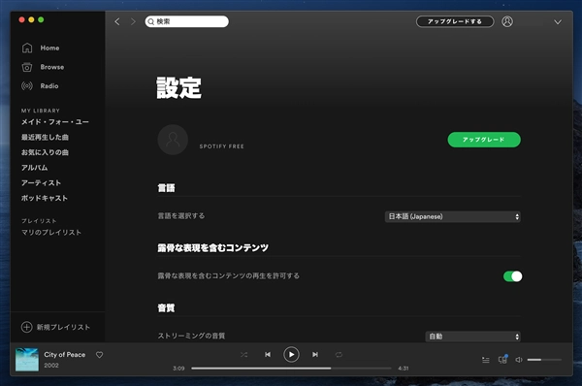Click the search magnifier icon
This screenshot has width=582, height=386.
150,22
